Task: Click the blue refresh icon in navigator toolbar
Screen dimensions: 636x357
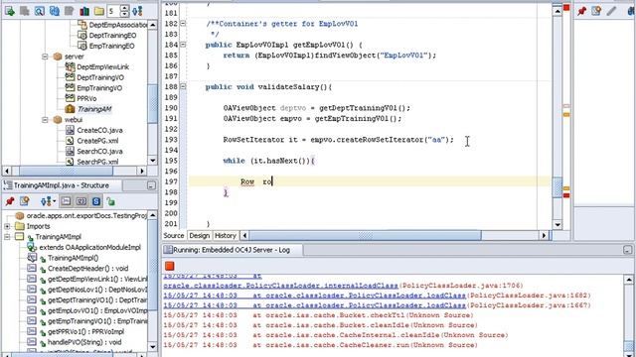Action: (55, 11)
